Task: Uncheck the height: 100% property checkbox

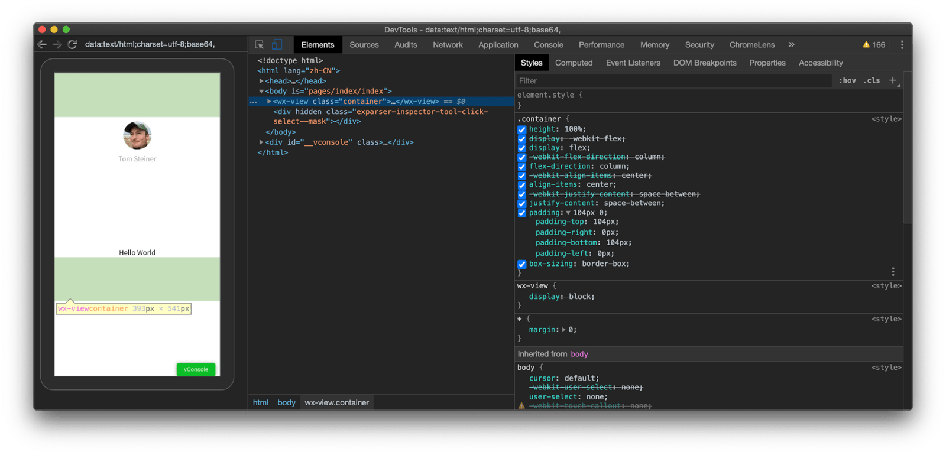Action: 522,129
